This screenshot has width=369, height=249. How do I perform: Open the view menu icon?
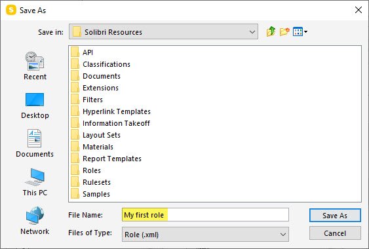coord(300,31)
